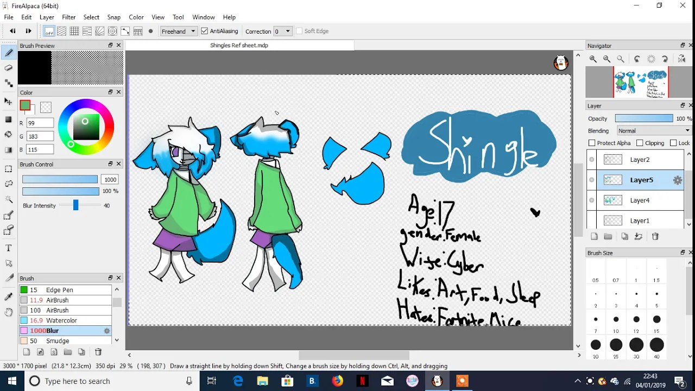Select the Lasso tool
695x391 pixels.
[9, 184]
